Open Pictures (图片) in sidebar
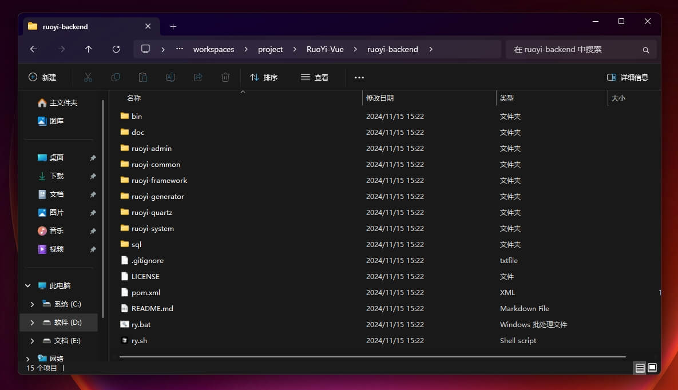The image size is (678, 390). tap(50, 213)
